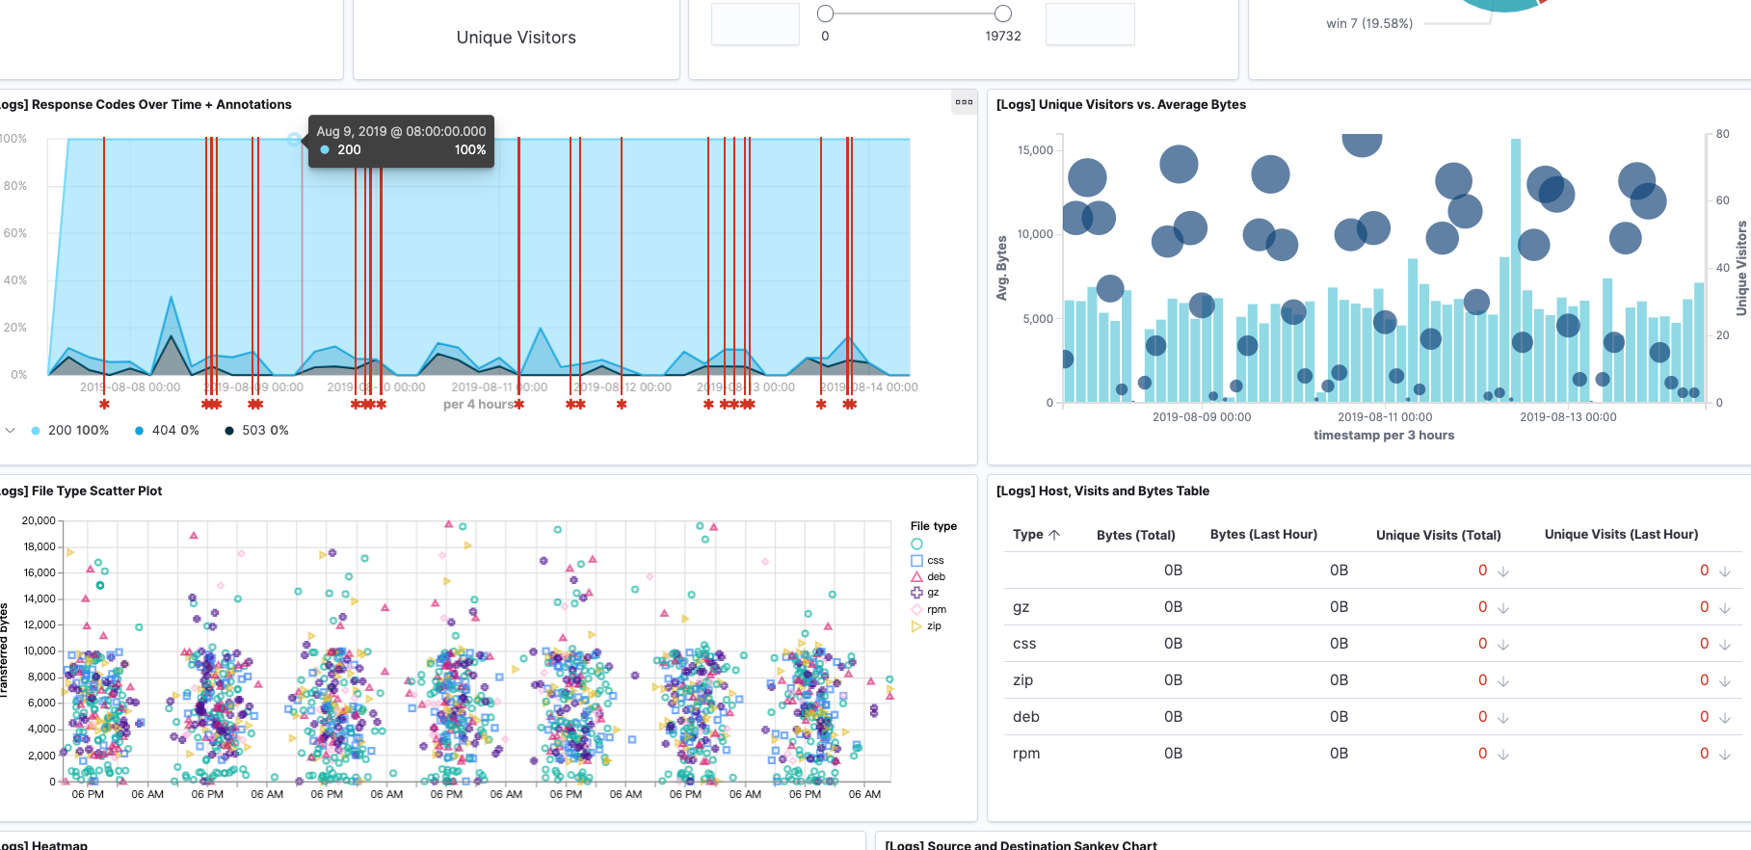
Task: Click the deb legend triangle icon
Action: coord(916,576)
